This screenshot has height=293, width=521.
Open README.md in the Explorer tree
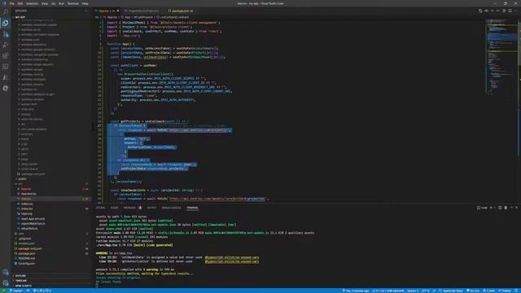click(x=27, y=259)
